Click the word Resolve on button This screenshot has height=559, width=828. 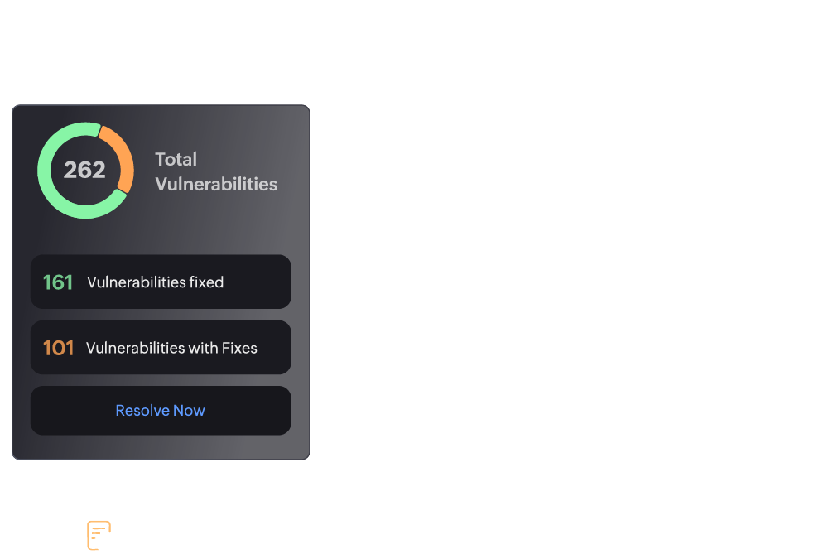pyautogui.click(x=142, y=411)
